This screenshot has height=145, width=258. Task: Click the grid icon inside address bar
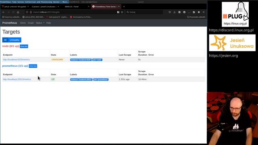(118, 12)
